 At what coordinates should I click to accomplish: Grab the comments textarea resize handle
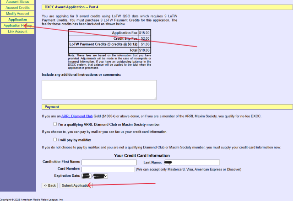(155, 98)
